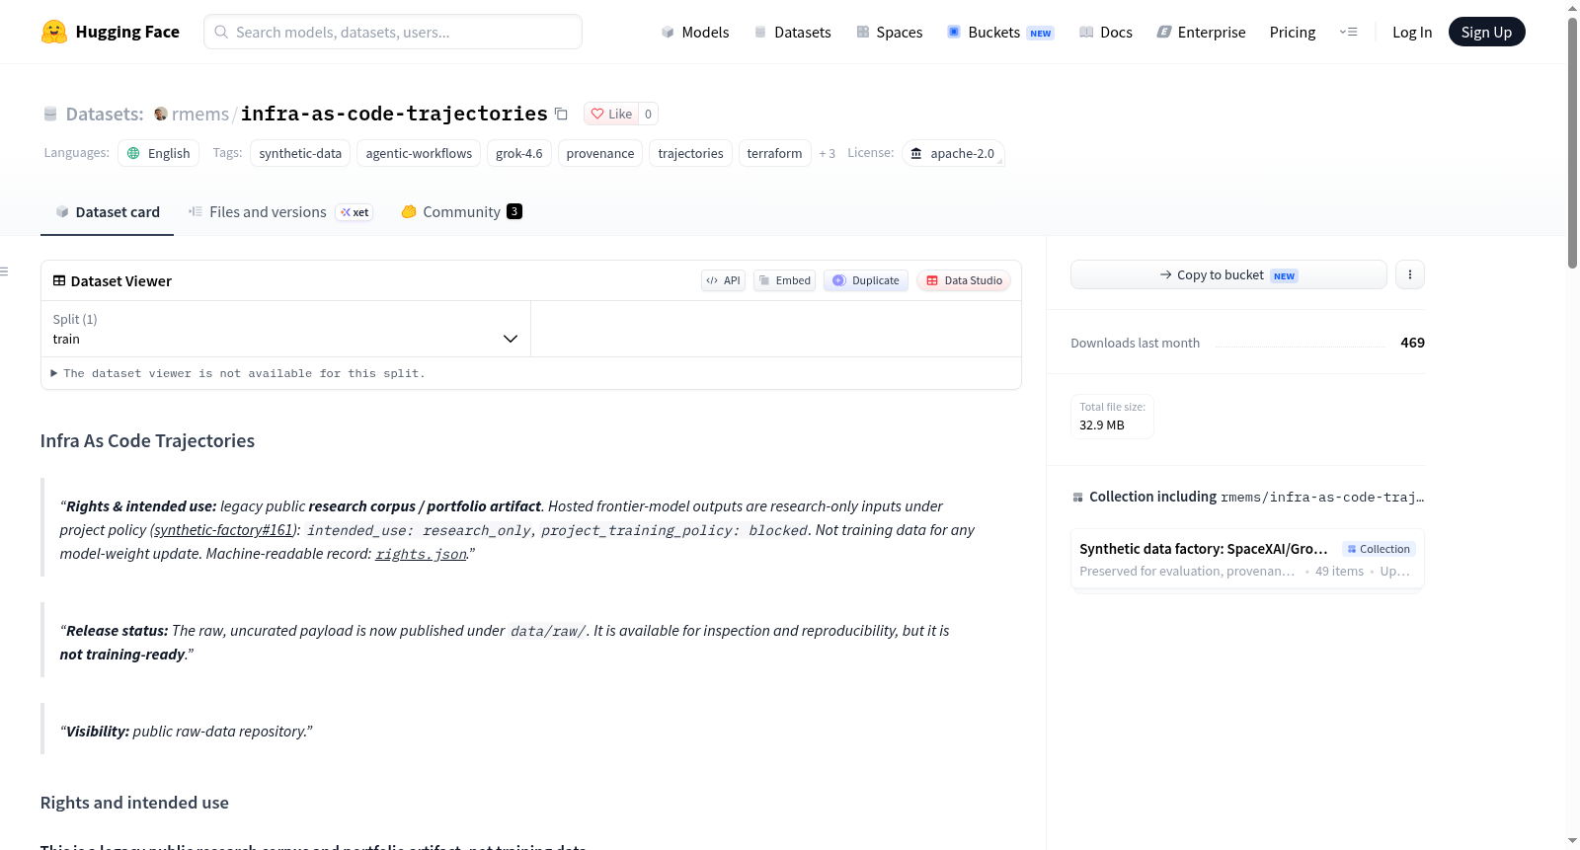Select the terraform tag
This screenshot has width=1580, height=850.
[775, 153]
